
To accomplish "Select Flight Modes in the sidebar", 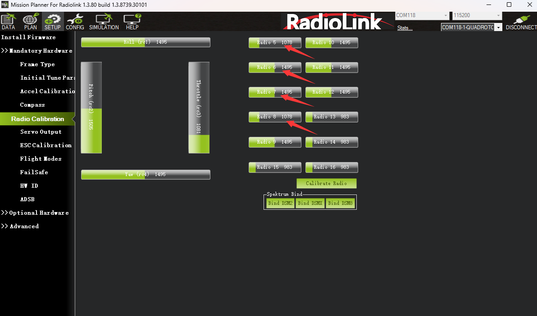I will pyautogui.click(x=41, y=159).
